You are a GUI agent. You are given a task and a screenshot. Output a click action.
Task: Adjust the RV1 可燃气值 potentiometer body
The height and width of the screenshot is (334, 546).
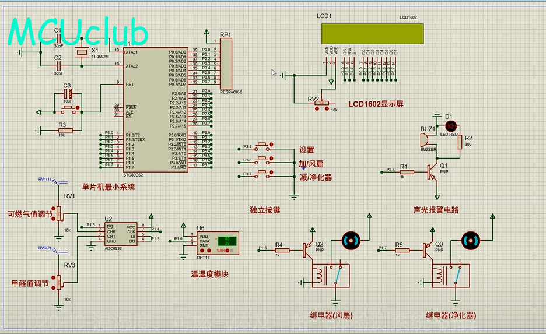pyautogui.click(x=59, y=213)
